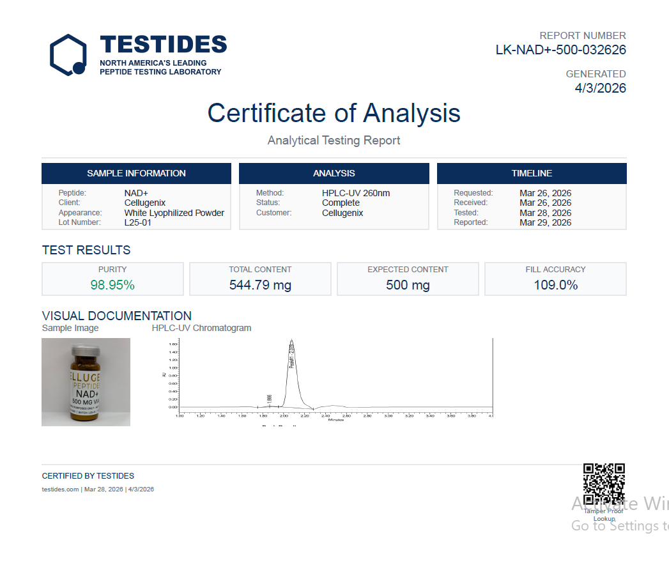Click CERTIFIED BY TESTIDES footer text
This screenshot has height=563, width=669.
tap(88, 476)
